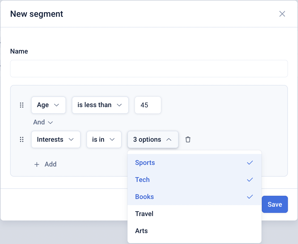Click the checkmark next to Tech
298x244 pixels.
pyautogui.click(x=250, y=180)
